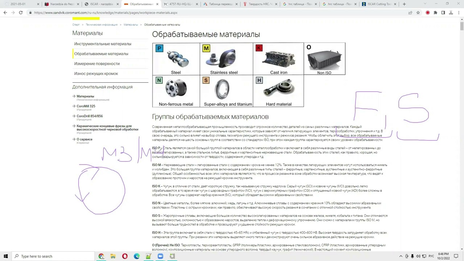Screen dimensions: 464x261
Task: Click the address bar URL field
Action: pyautogui.click(x=217, y=13)
